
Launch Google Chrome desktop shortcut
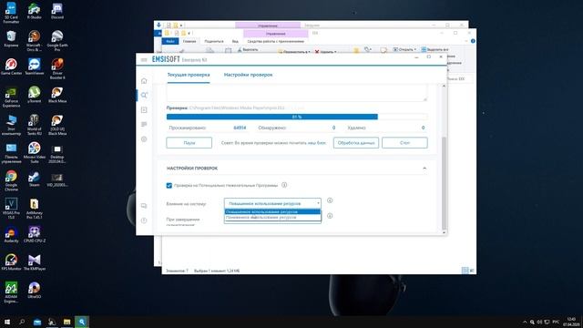coord(11,180)
